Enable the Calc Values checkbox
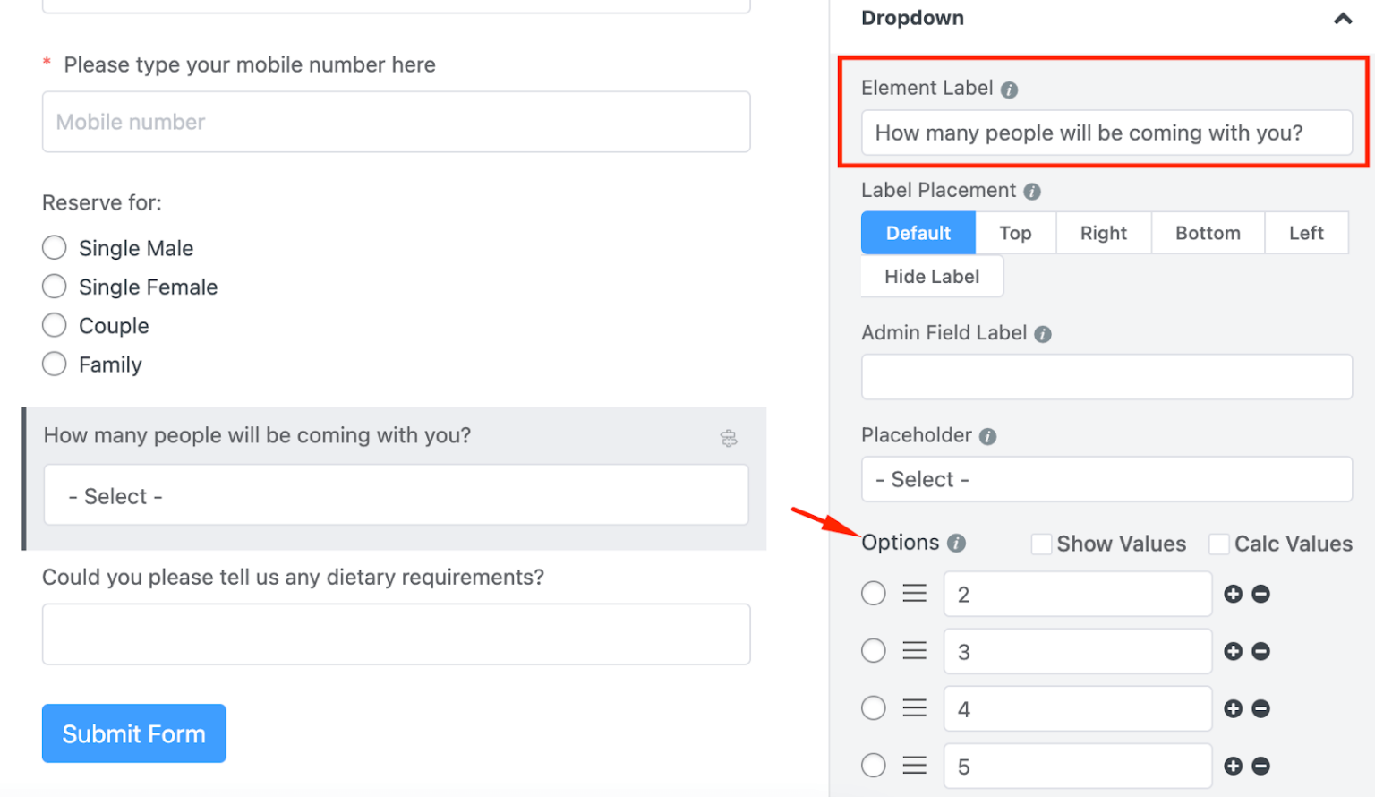The height and width of the screenshot is (797, 1375). pyautogui.click(x=1219, y=544)
